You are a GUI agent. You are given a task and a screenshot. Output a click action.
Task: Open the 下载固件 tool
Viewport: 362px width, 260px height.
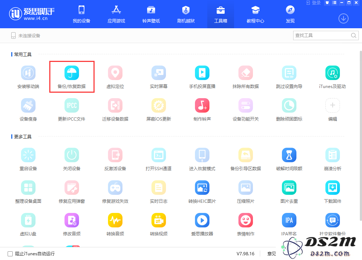click(x=332, y=192)
